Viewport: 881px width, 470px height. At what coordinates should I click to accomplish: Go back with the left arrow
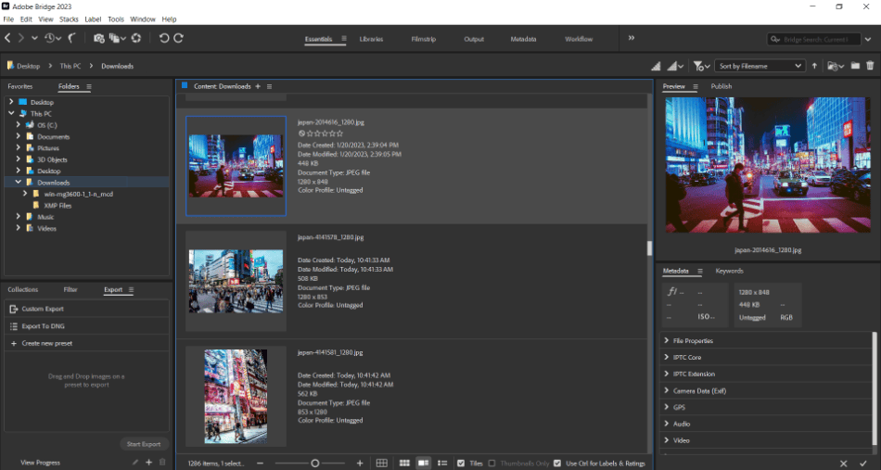(x=7, y=38)
